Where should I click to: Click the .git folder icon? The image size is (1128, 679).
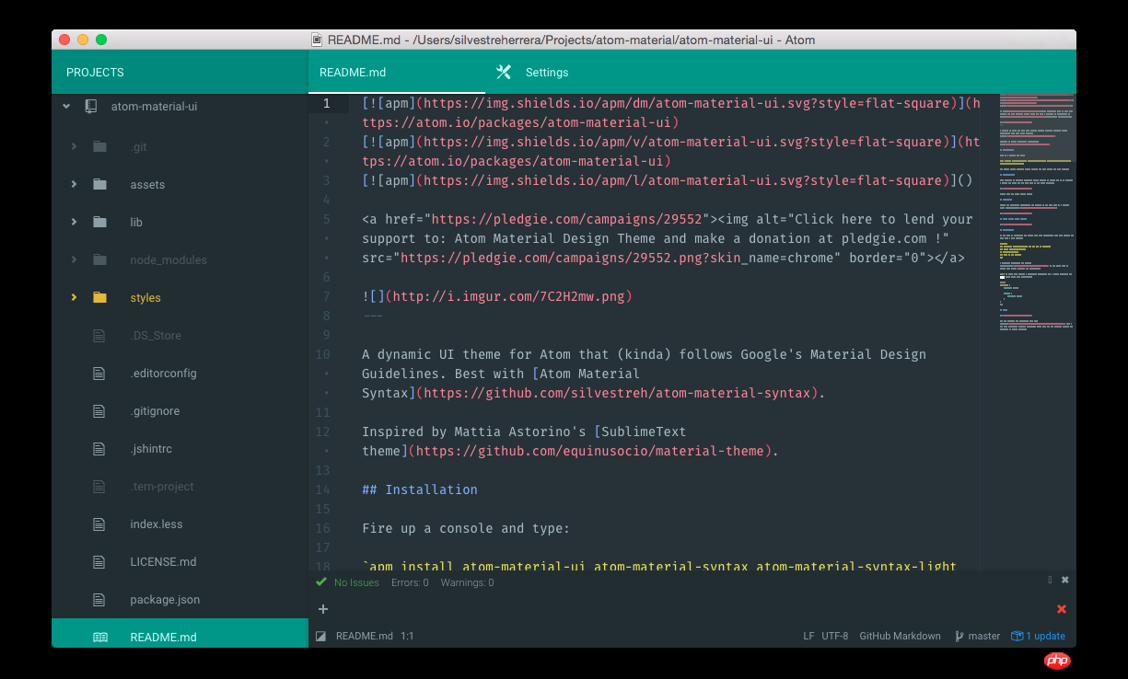[x=99, y=146]
